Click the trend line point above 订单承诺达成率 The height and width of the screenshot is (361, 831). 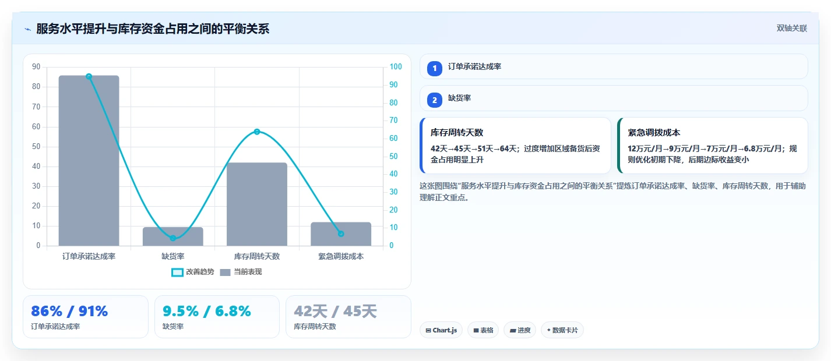(x=89, y=76)
